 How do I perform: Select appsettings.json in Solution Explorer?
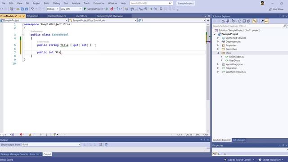234,64
